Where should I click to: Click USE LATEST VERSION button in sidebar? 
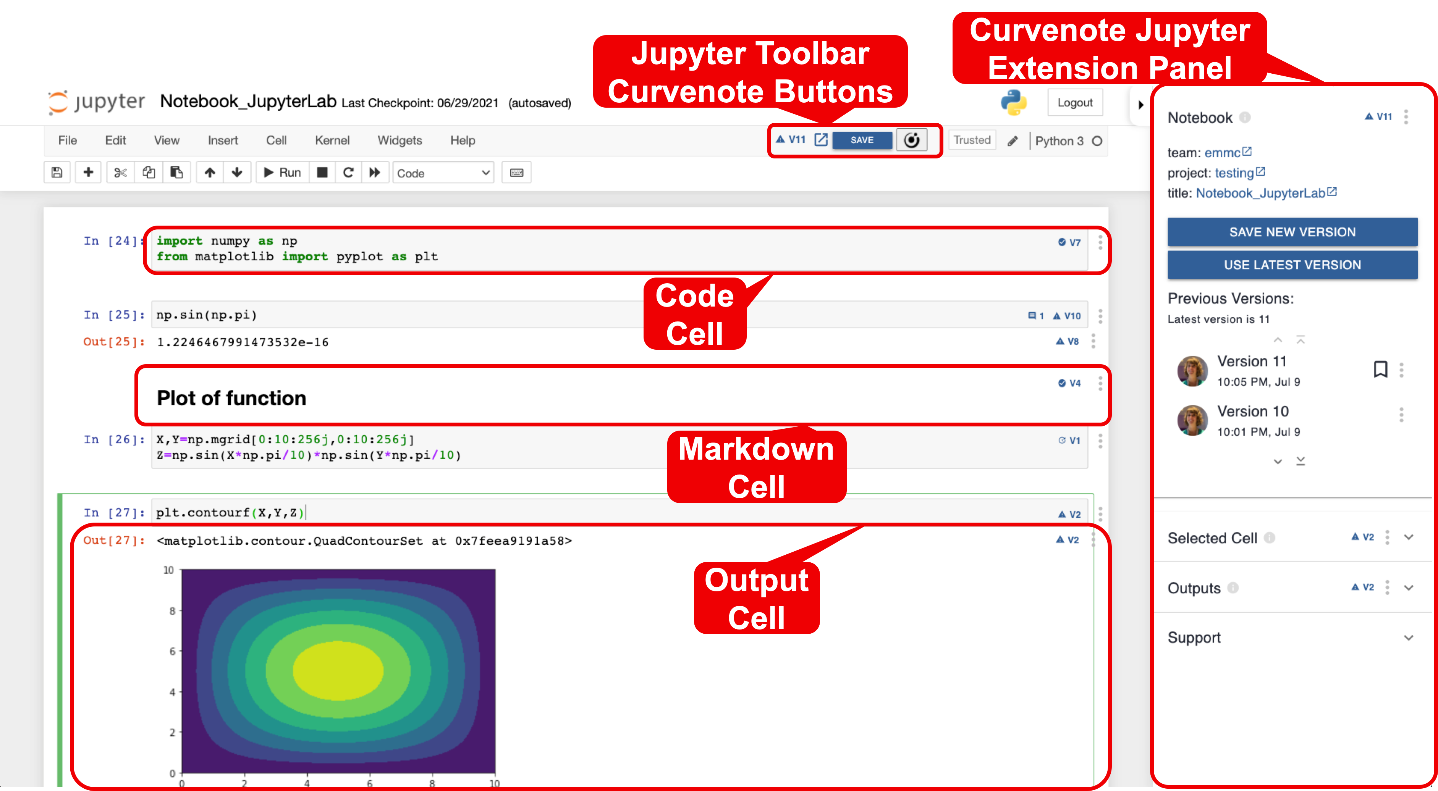[x=1291, y=264]
